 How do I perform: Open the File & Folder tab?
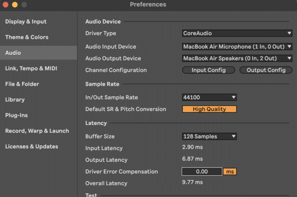point(22,84)
